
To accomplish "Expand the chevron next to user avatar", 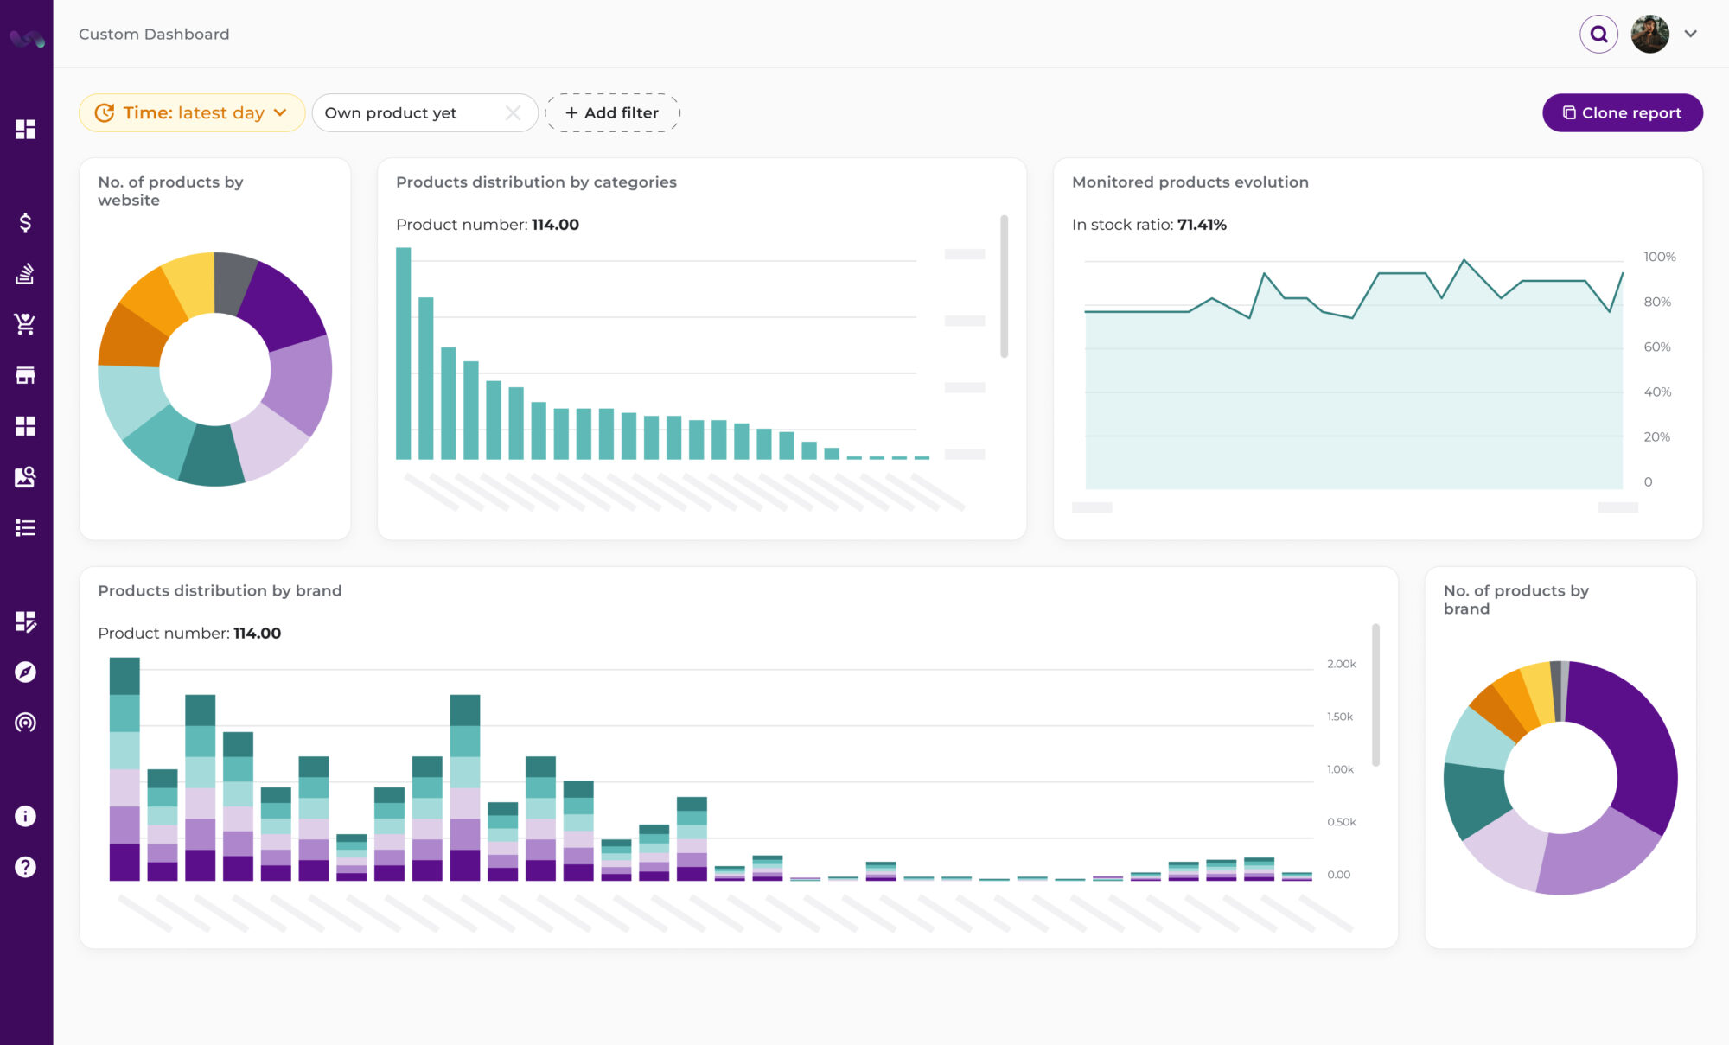I will point(1694,34).
